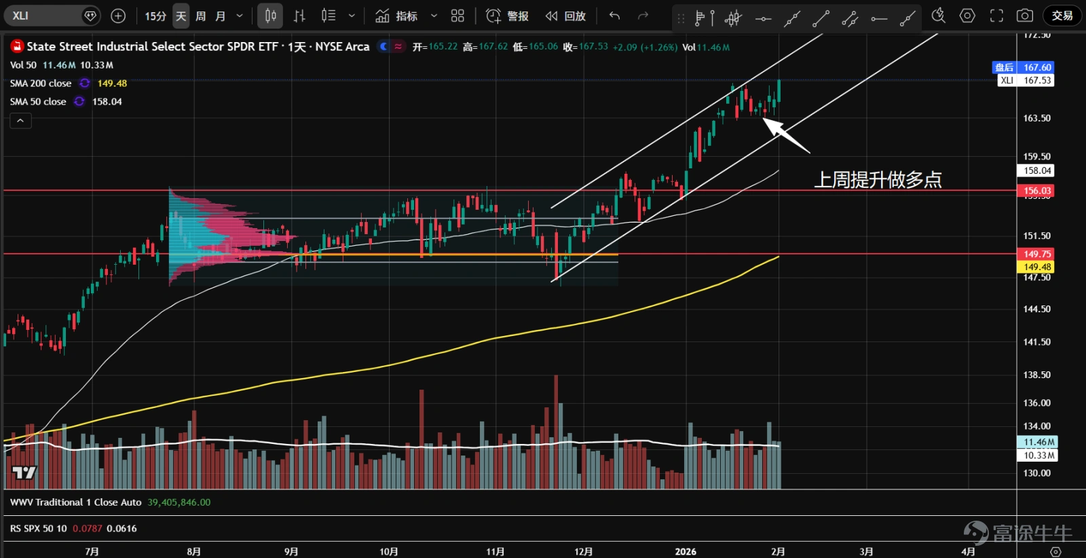1086x558 pixels.
Task: Click the XLI 167.53 price label
Action: coord(1026,80)
